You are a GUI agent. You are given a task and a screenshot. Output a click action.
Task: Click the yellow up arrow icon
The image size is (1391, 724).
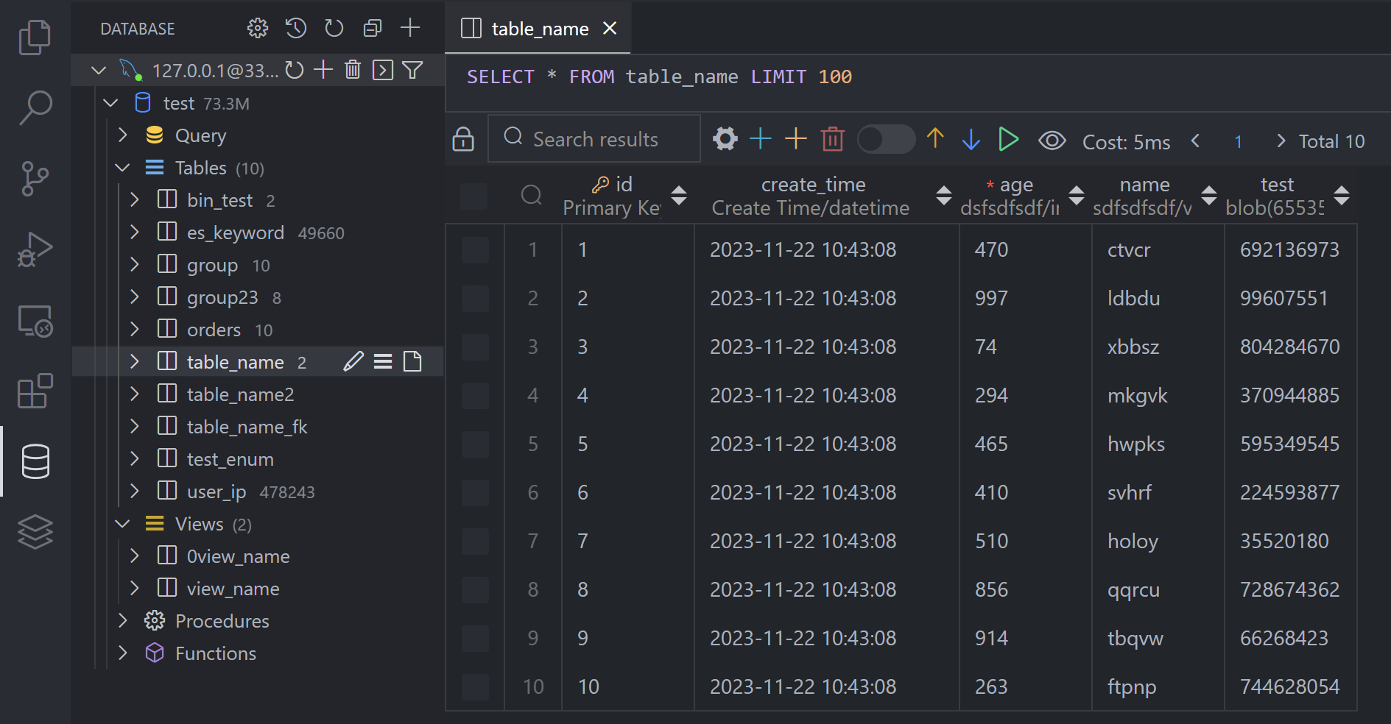click(935, 138)
